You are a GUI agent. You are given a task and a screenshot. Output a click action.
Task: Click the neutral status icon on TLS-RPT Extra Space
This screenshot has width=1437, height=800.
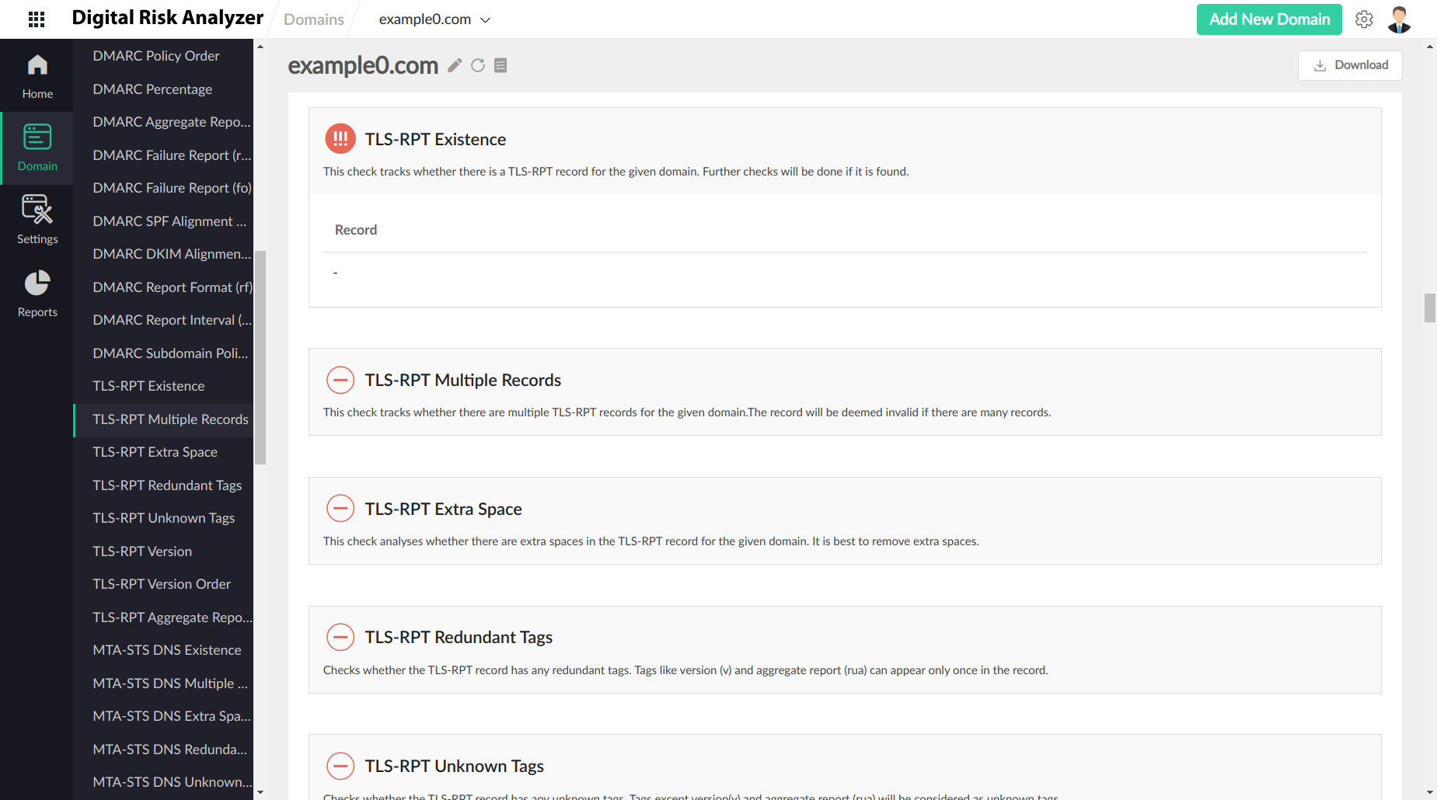[340, 508]
